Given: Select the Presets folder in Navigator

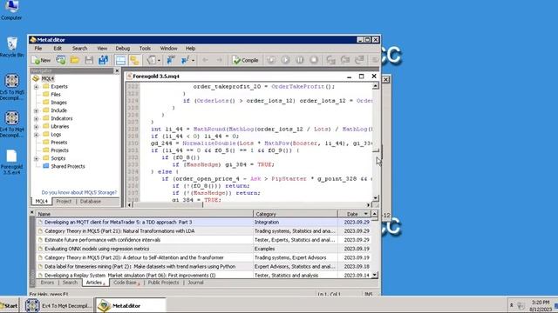Looking at the screenshot, I should [x=58, y=143].
